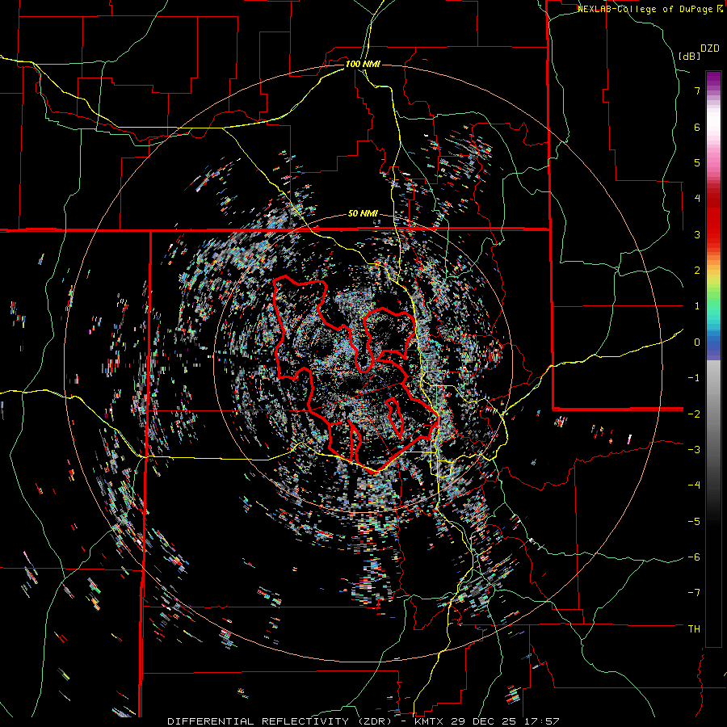Click the '4' value on the ZDR scale
Screen dimensions: 727x727
point(697,198)
